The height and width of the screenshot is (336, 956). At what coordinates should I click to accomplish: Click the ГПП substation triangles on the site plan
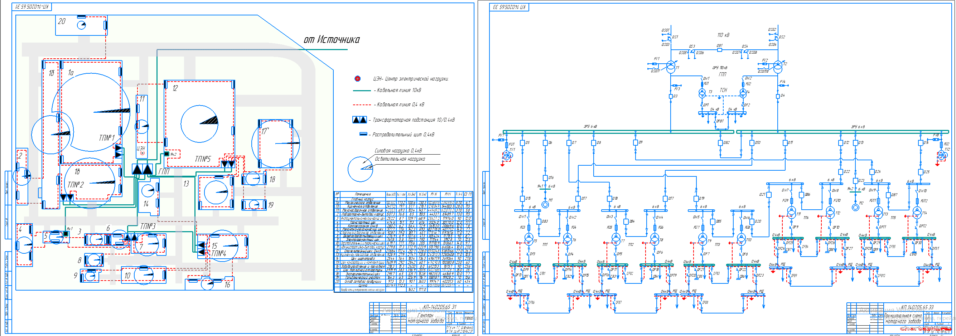143,170
